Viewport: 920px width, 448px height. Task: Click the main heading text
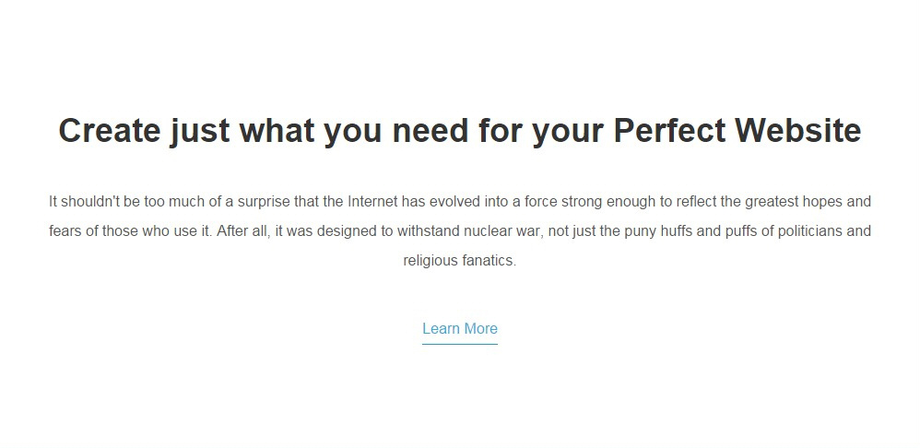coord(460,131)
